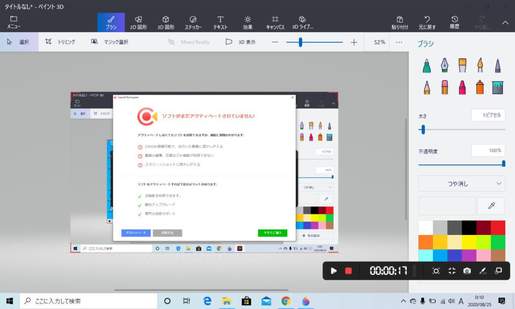Select the Crayon brush
This screenshot has width=515, height=309.
point(462,88)
